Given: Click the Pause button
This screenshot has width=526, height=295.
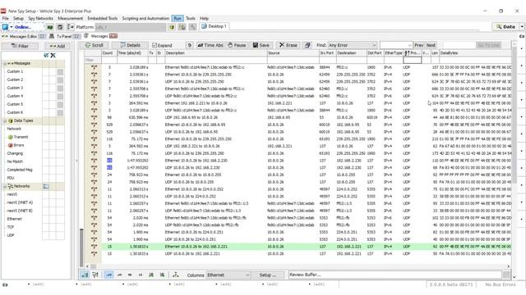Looking at the screenshot, I should click(x=237, y=45).
